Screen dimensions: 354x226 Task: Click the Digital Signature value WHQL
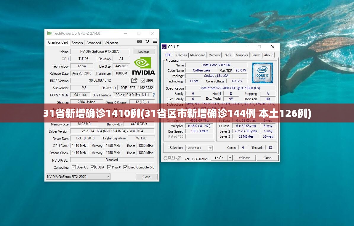tap(141, 138)
